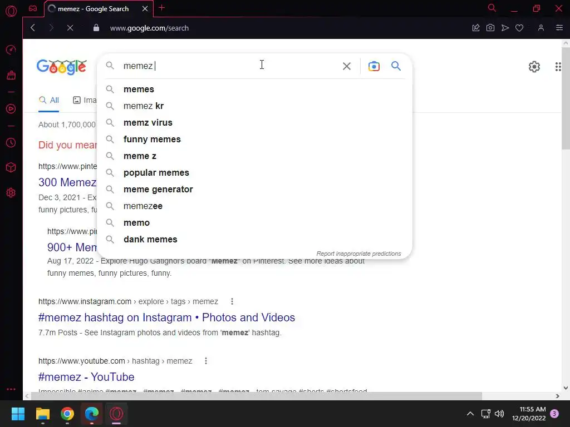Screen dimensions: 570x427
Task: Open My Flow send icon
Action: 505,28
